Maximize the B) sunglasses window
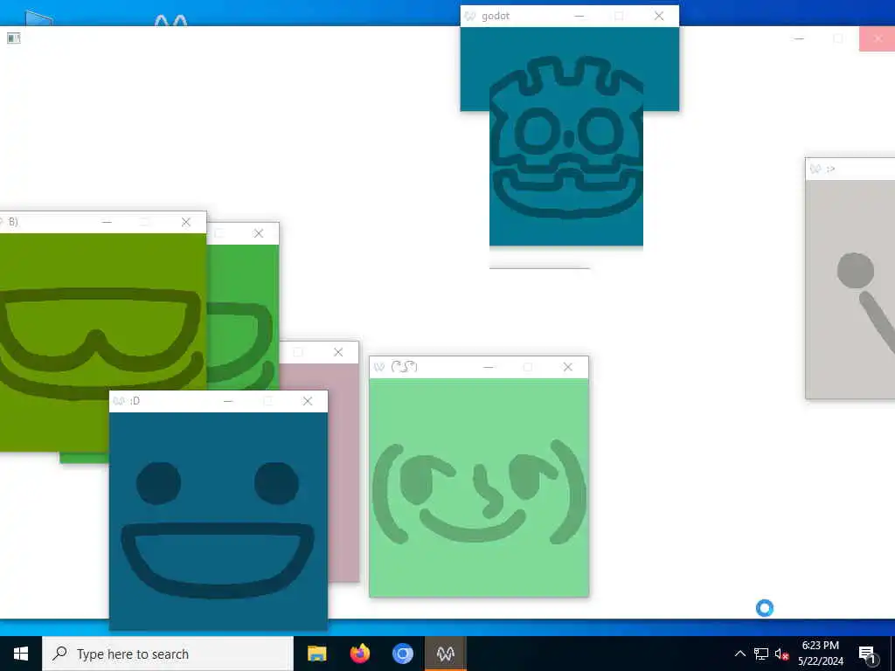This screenshot has width=895, height=671. pyautogui.click(x=146, y=222)
